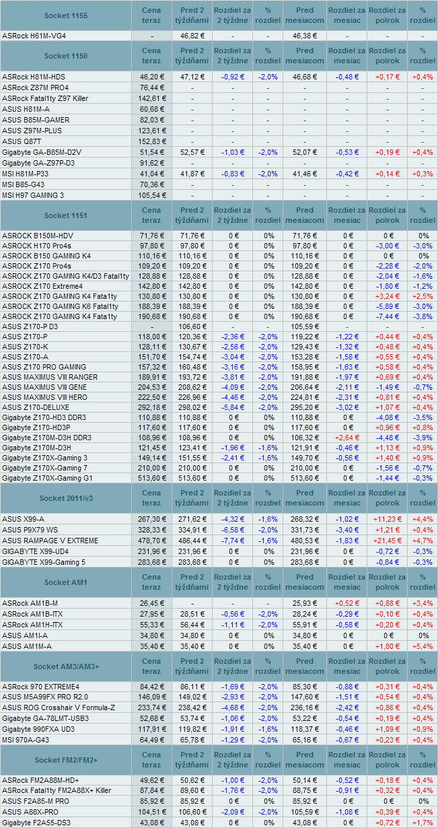Select the ASRock Z87M PRO4 product name
This screenshot has width=438, height=828.
(35, 88)
